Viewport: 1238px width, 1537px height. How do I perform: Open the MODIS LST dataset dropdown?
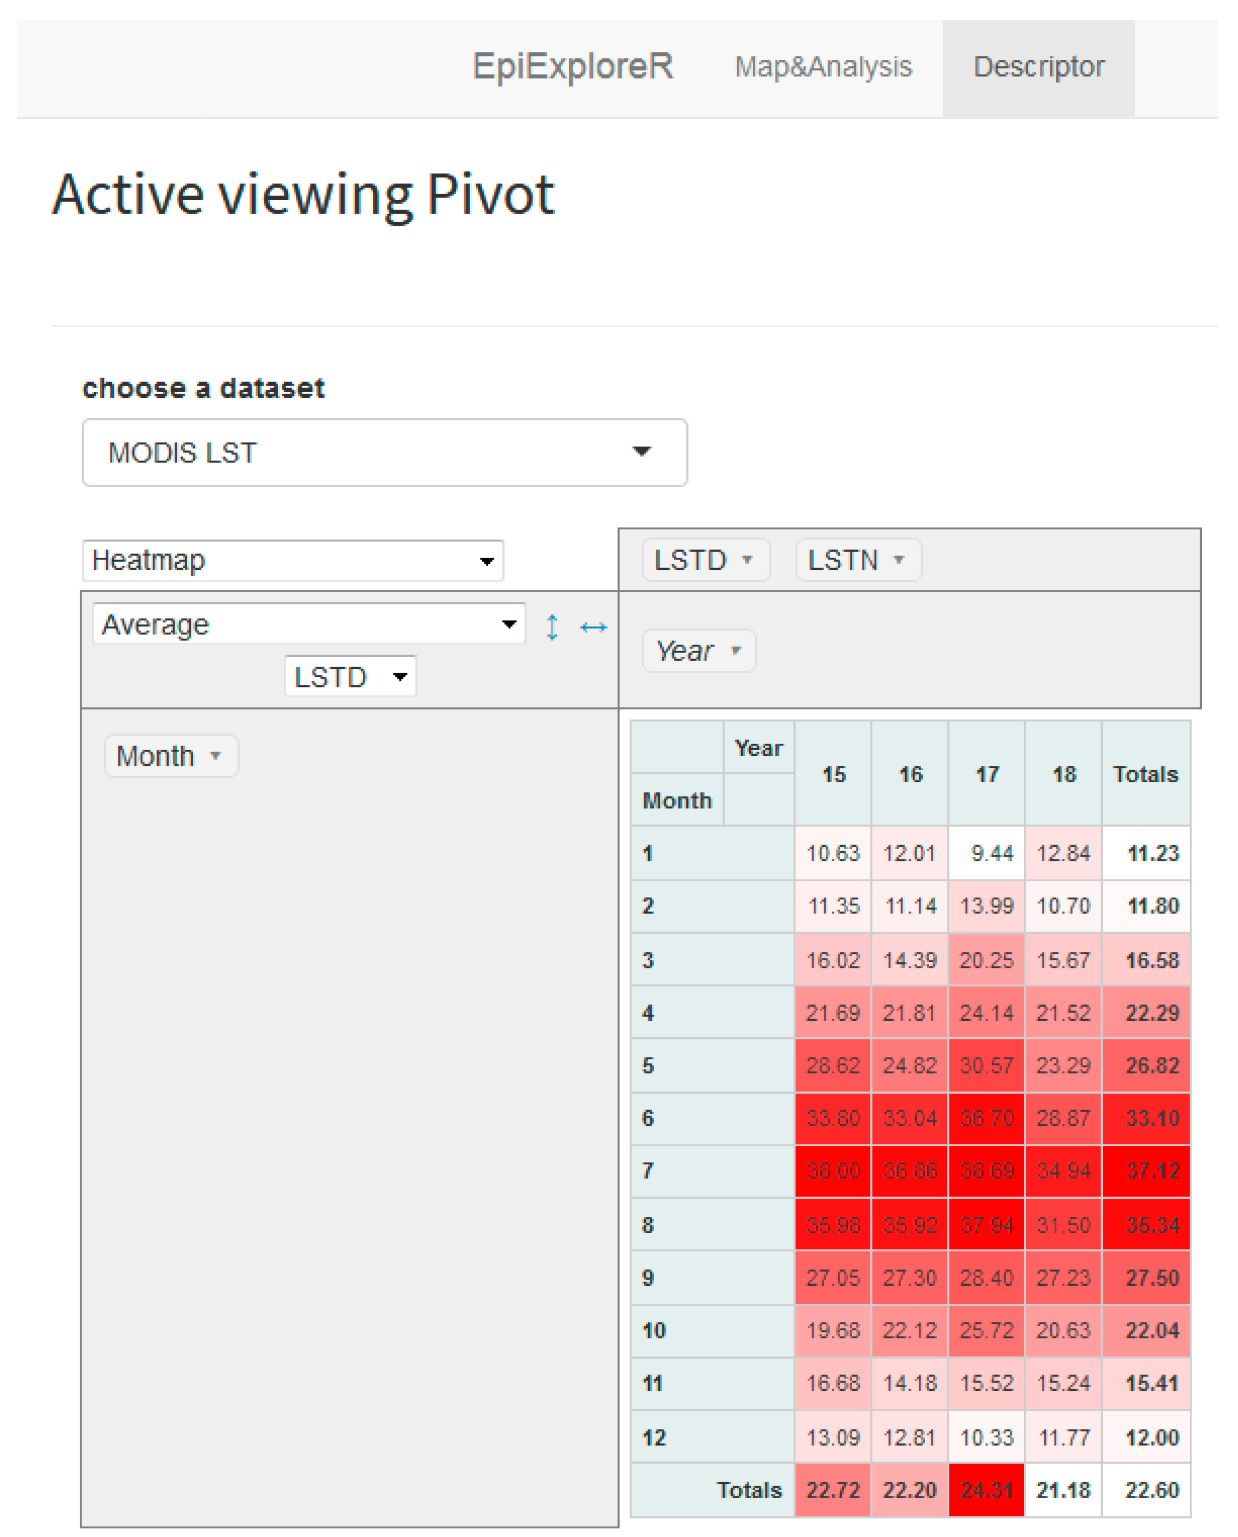click(384, 452)
